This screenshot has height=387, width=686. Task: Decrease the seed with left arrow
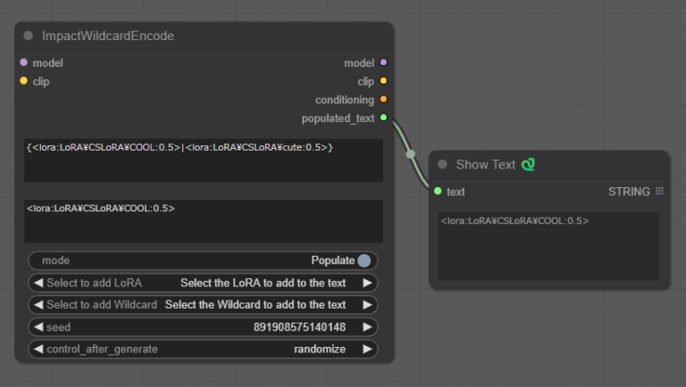[x=38, y=327]
